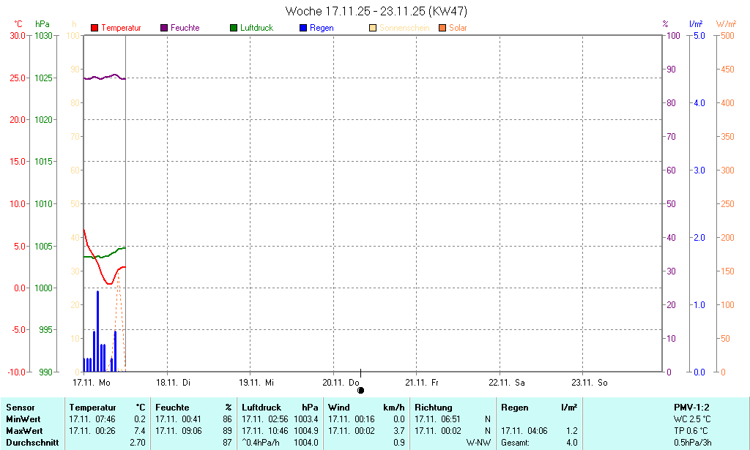Click the orange Solar legend square
Viewport: 750px width, 450px height.
pos(442,28)
